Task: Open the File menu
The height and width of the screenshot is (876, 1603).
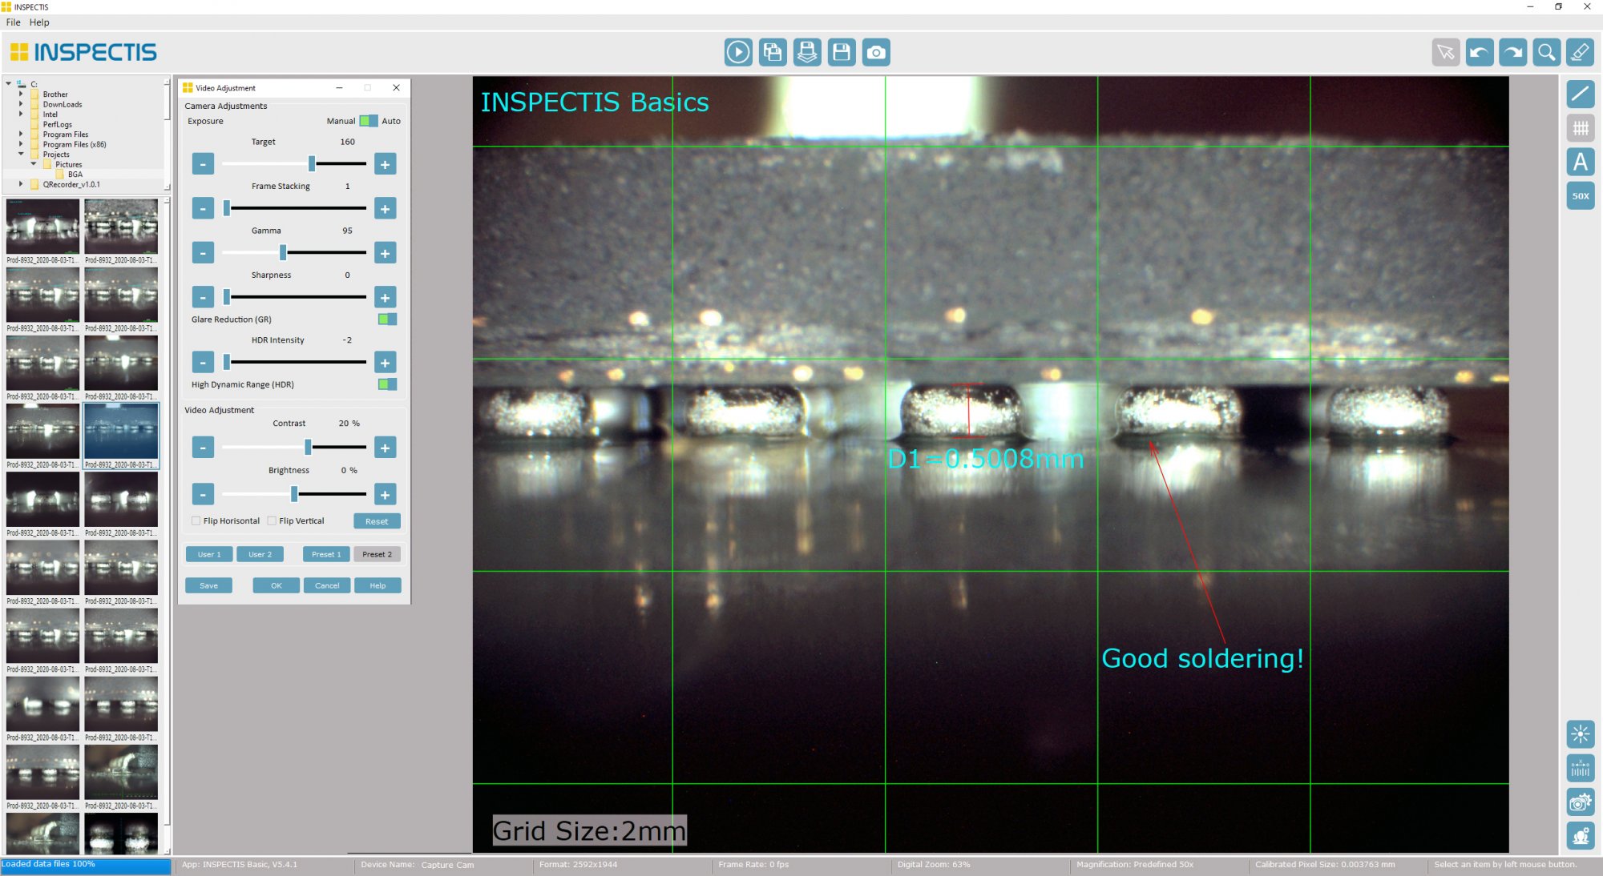Action: tap(13, 22)
